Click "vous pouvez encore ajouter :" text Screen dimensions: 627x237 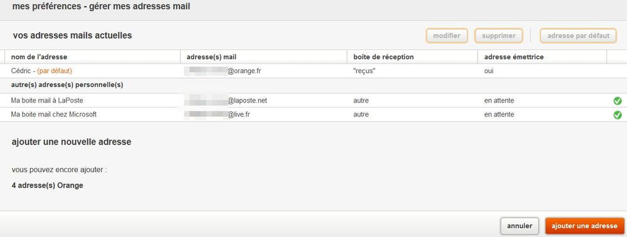[60, 170]
